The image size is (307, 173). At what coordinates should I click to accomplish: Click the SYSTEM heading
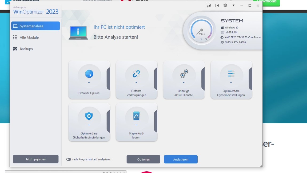[232, 21]
